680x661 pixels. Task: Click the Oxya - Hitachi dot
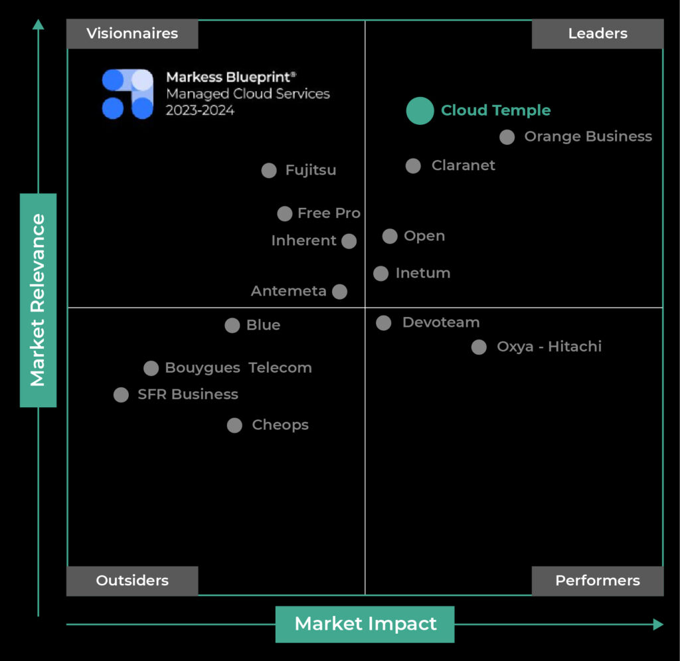[x=479, y=347]
